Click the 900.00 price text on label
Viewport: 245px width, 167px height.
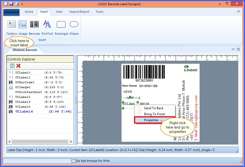(144, 104)
